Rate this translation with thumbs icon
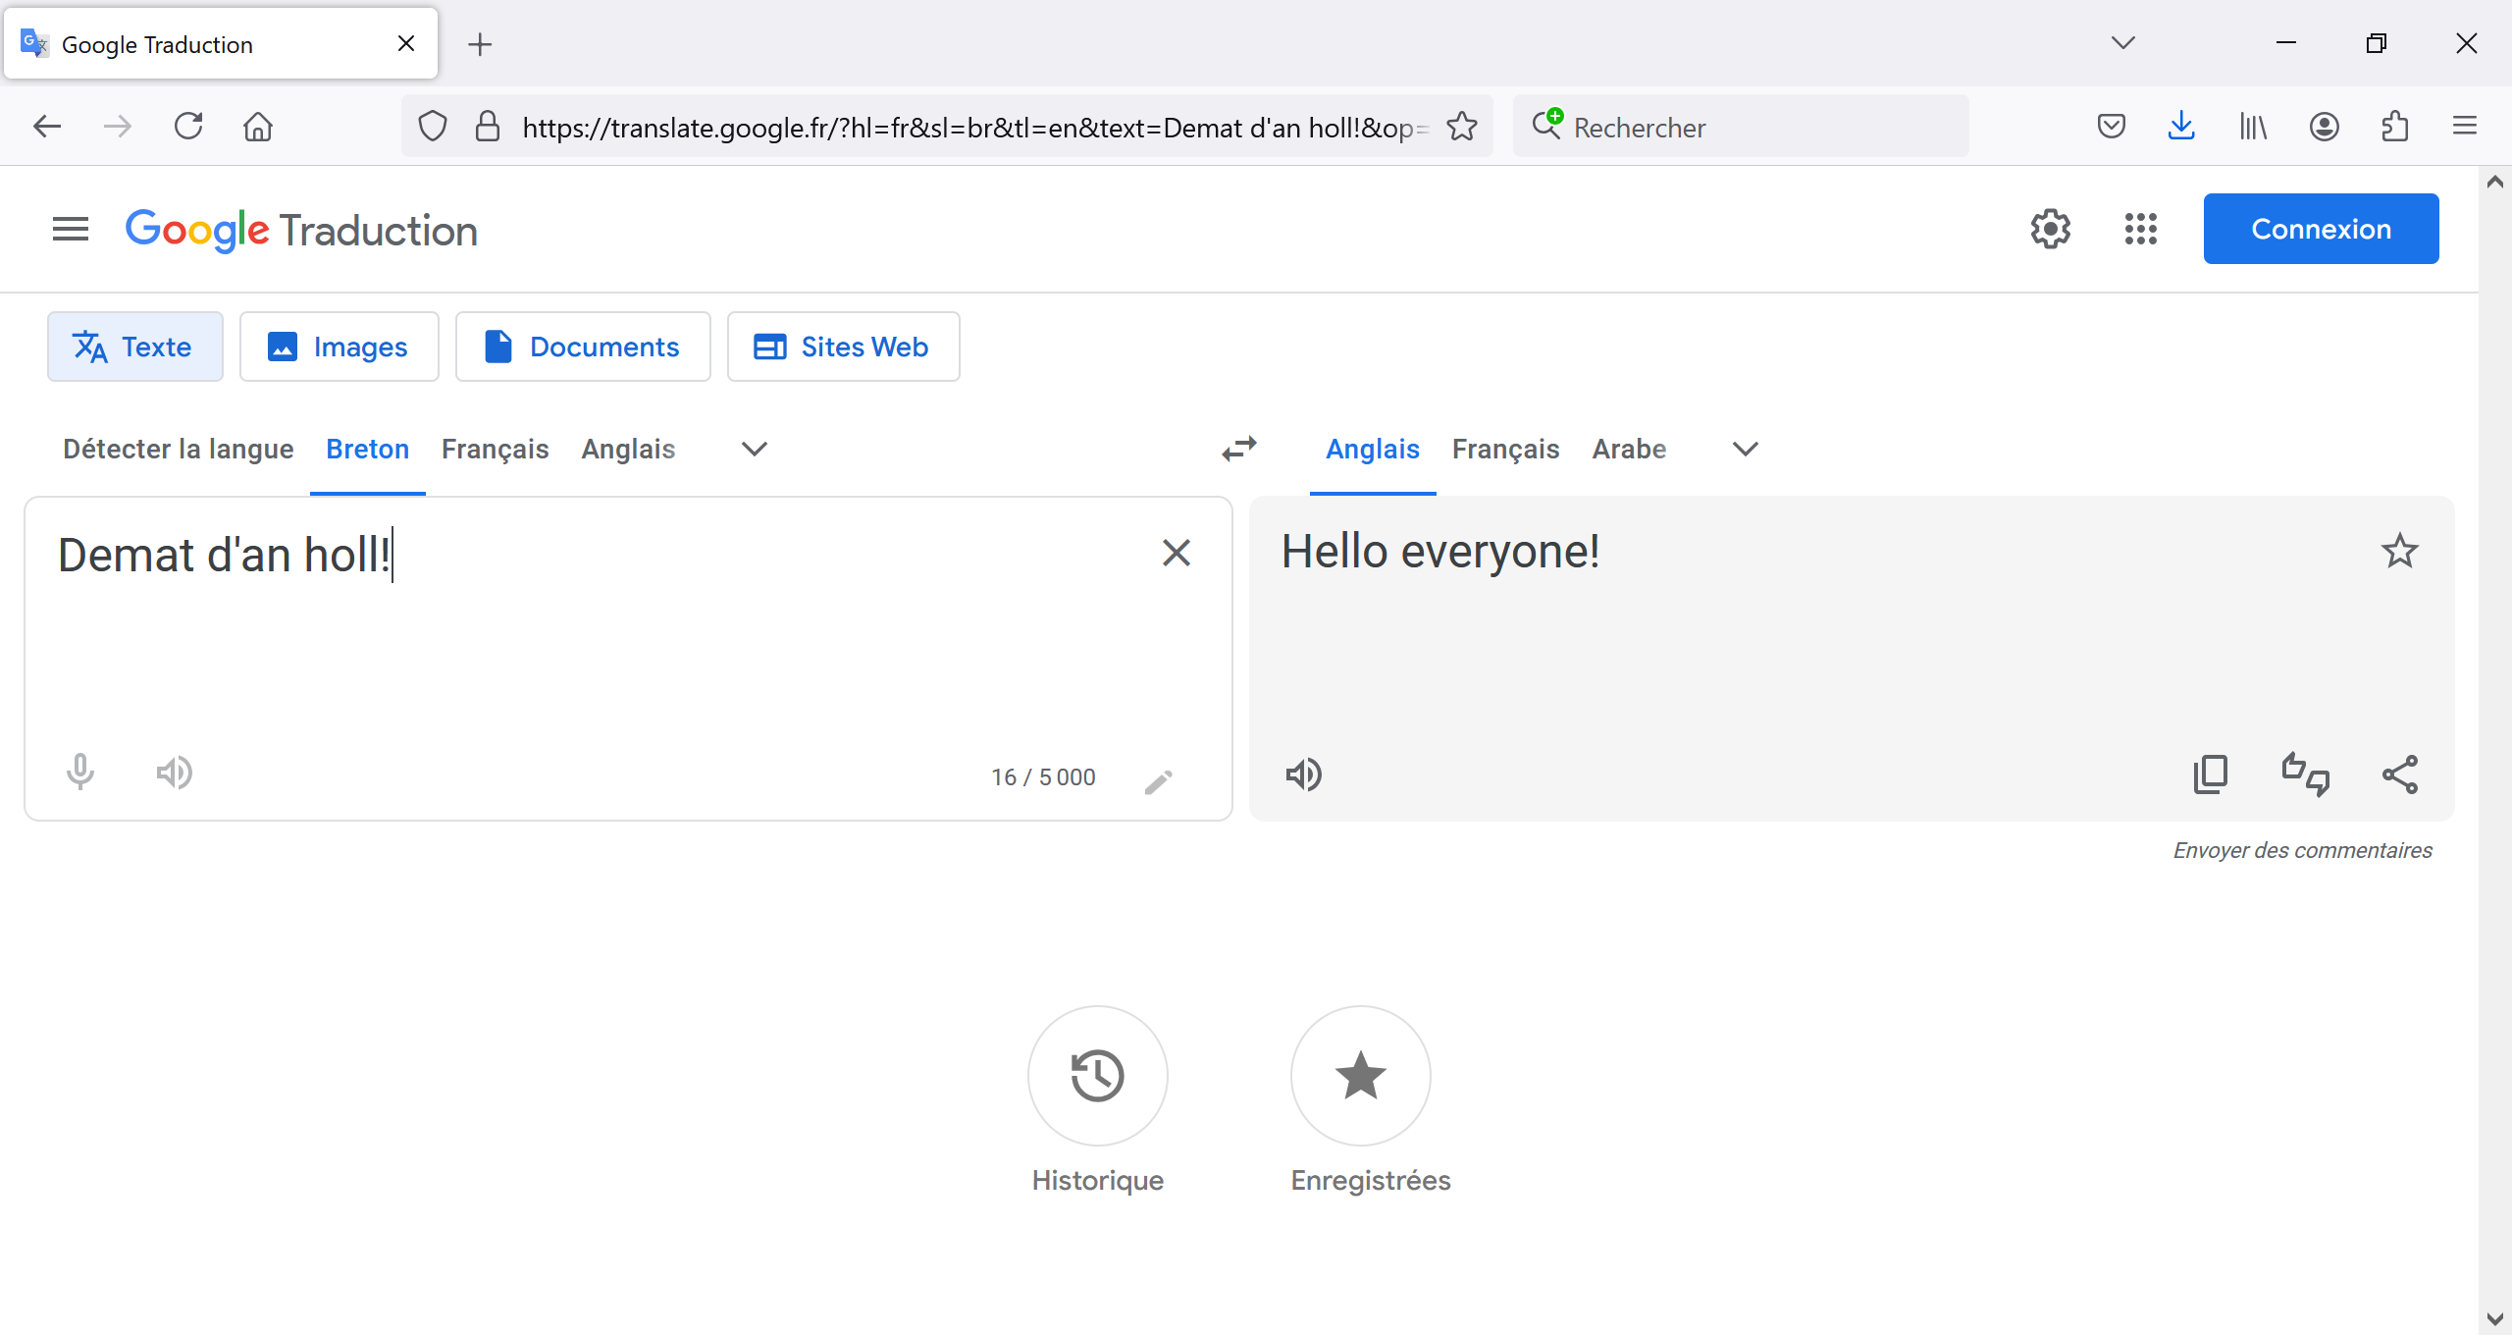Screen dimensions: 2512x1335 [2305, 775]
